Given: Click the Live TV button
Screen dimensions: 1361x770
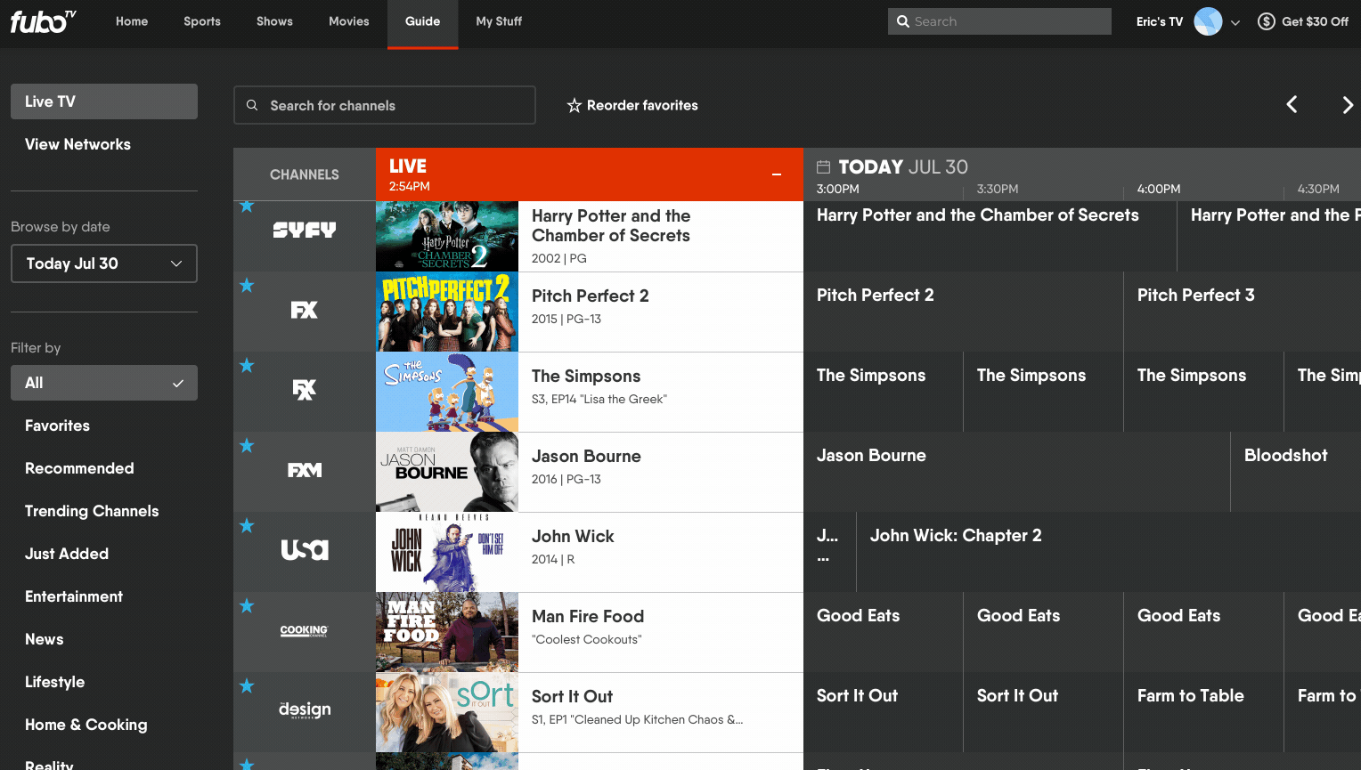Looking at the screenshot, I should click(104, 101).
